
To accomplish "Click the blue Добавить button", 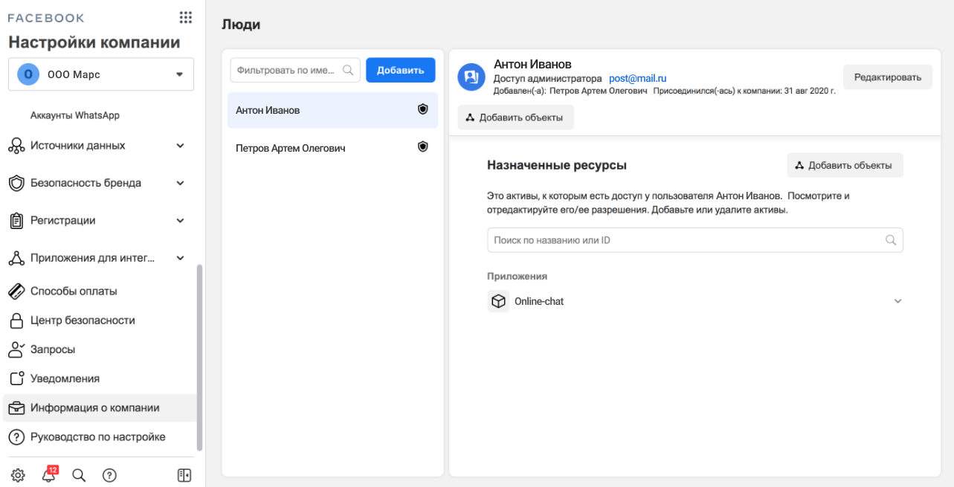I will click(400, 70).
